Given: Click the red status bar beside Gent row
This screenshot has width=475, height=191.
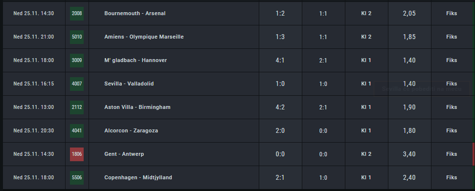Looking at the screenshot, I should point(474,154).
